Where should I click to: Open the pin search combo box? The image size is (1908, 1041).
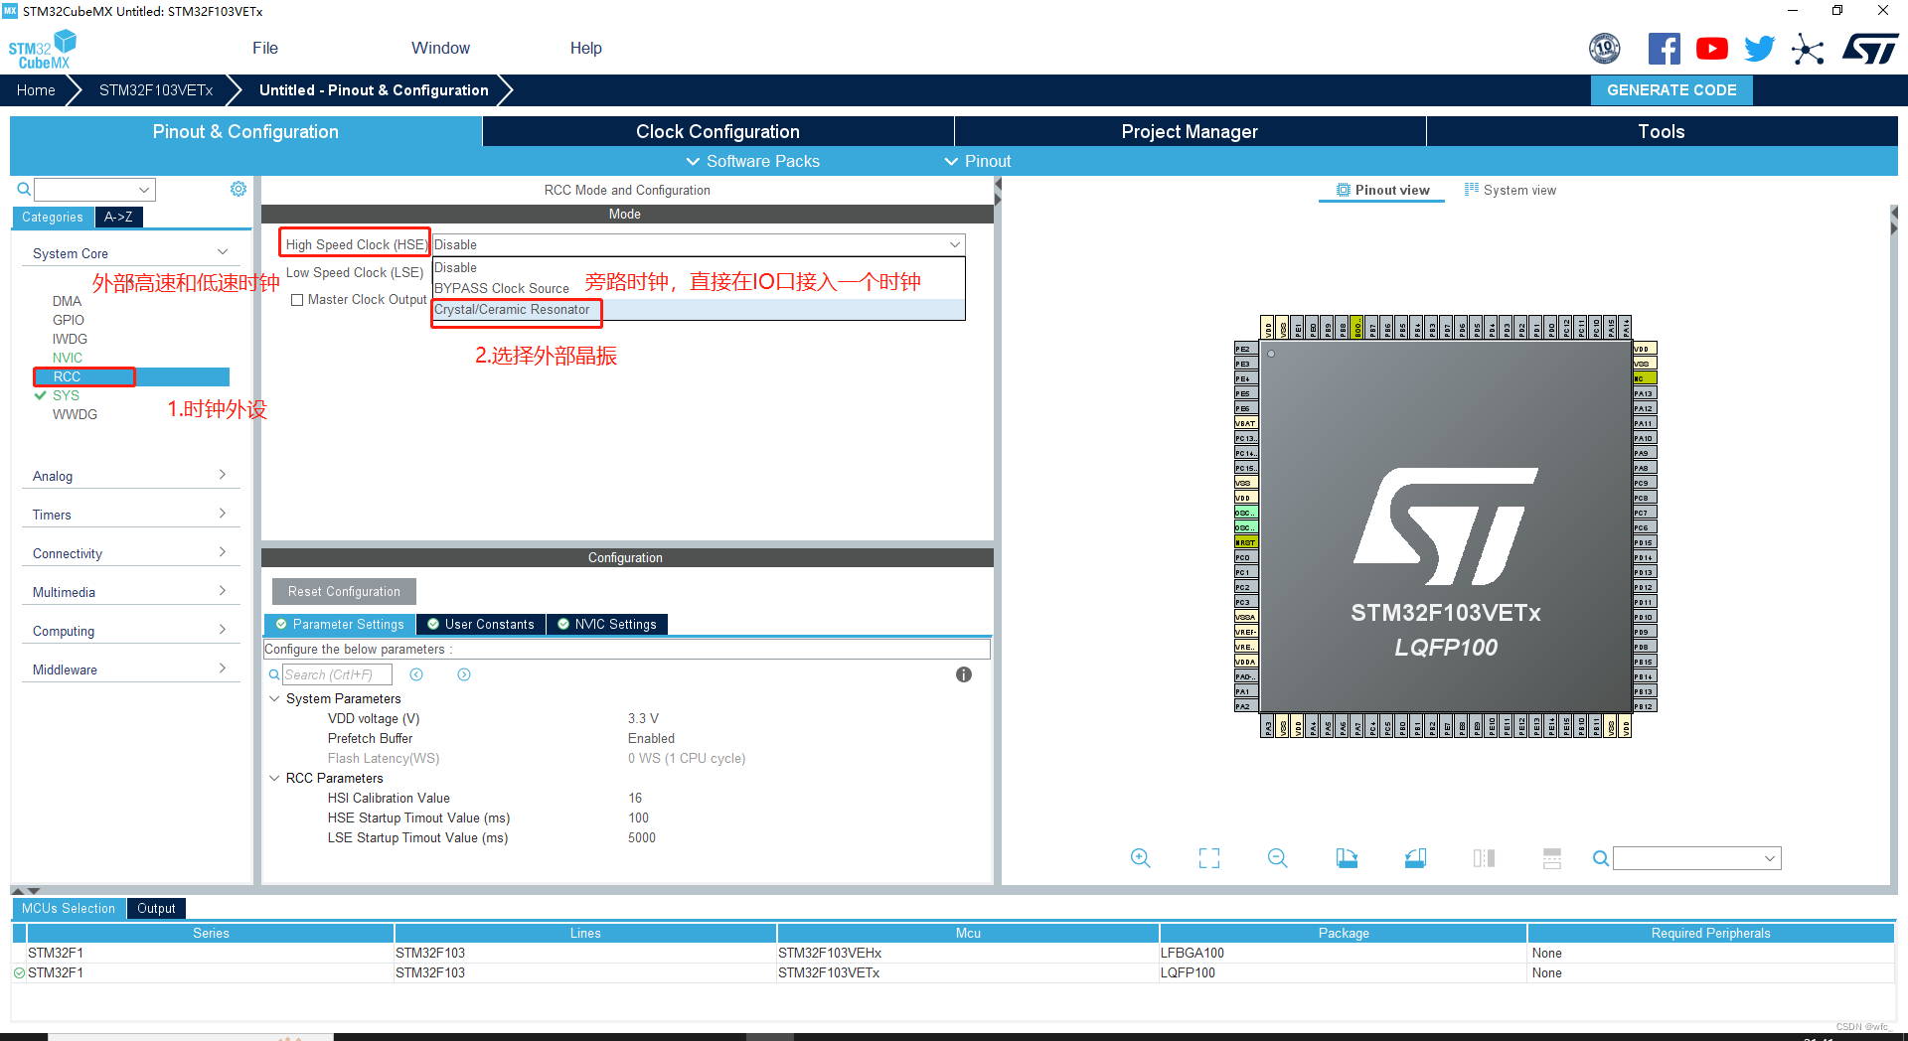tap(1697, 858)
